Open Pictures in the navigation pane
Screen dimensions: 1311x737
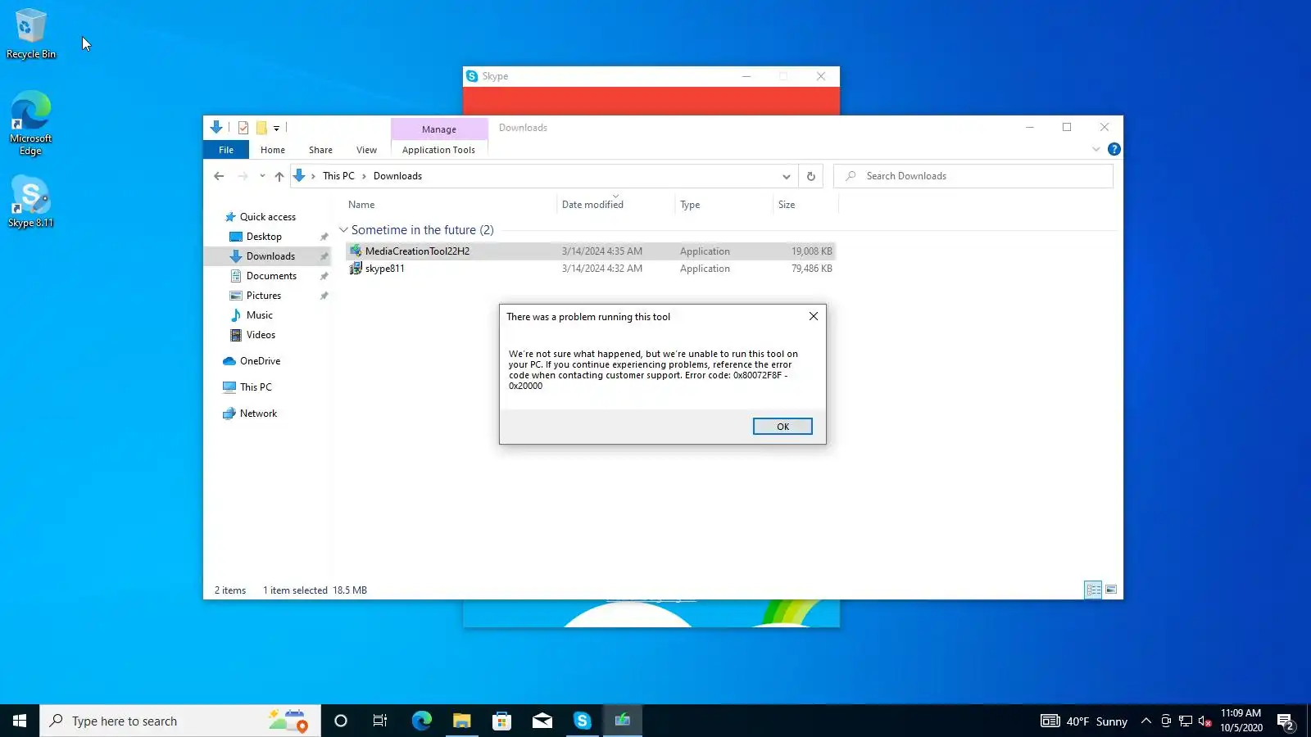[264, 296]
